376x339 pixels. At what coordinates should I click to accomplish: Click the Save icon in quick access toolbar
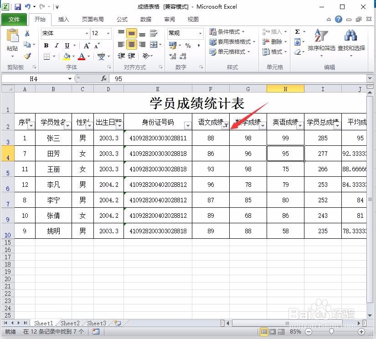(17, 7)
